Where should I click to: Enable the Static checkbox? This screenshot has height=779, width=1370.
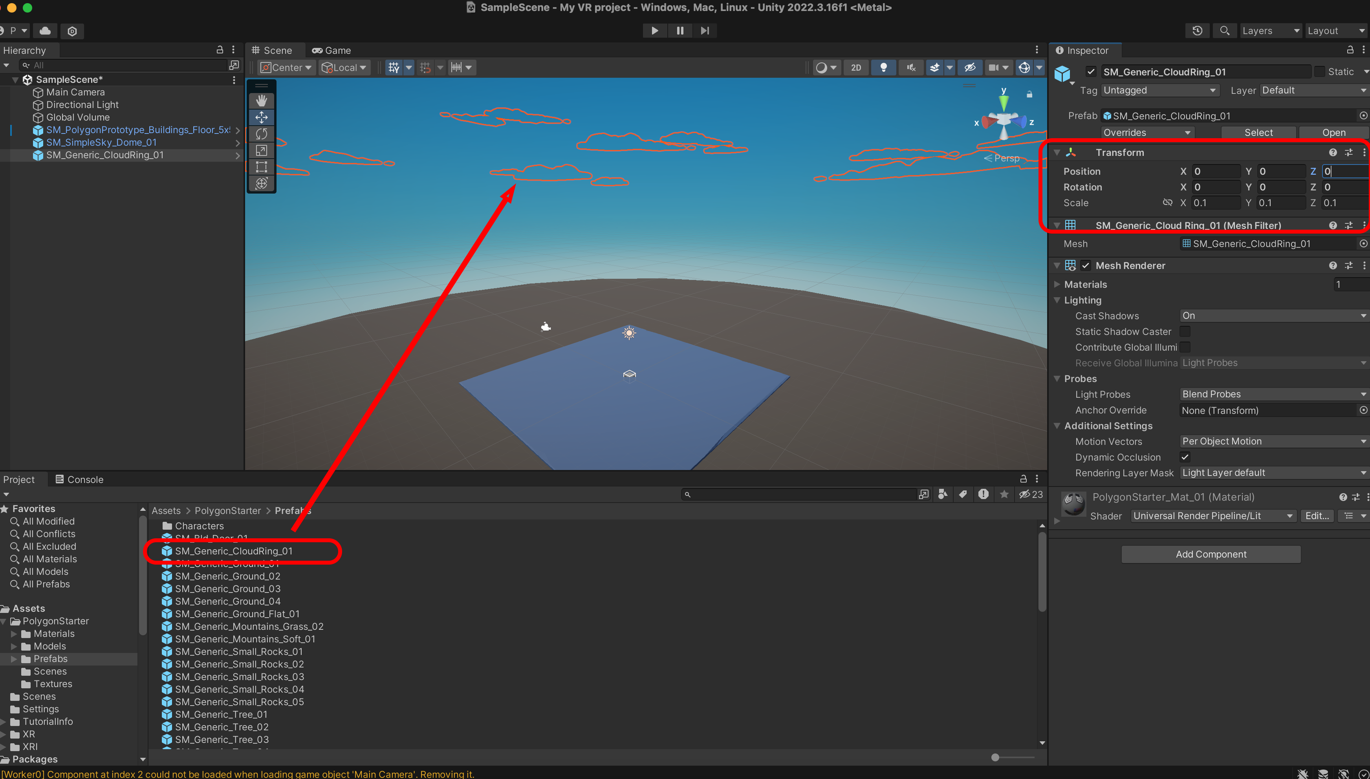1320,72
